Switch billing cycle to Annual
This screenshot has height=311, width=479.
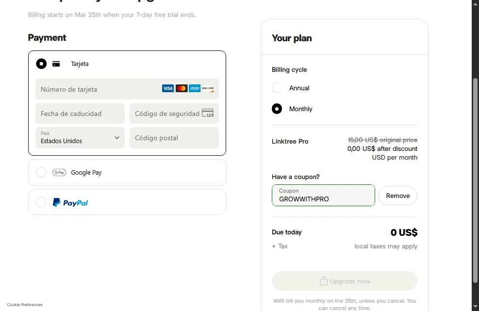pyautogui.click(x=277, y=88)
